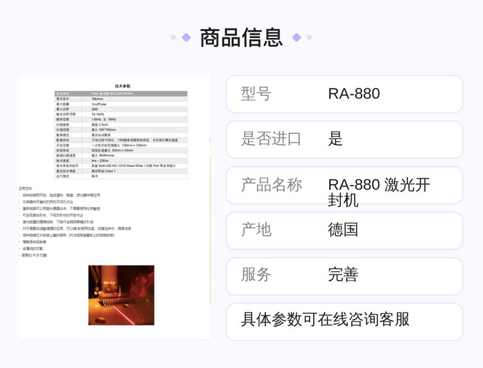
Task: Click the 技术参数 table title
Action: click(122, 86)
